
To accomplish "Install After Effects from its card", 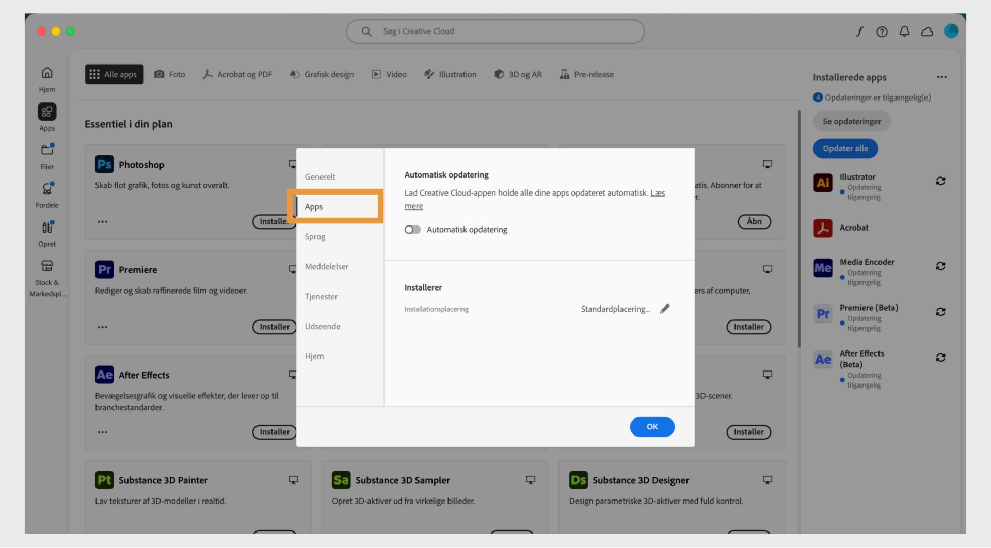I will coord(274,432).
